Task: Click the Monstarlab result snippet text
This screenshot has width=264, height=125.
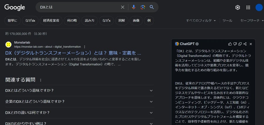Action: point(73,62)
